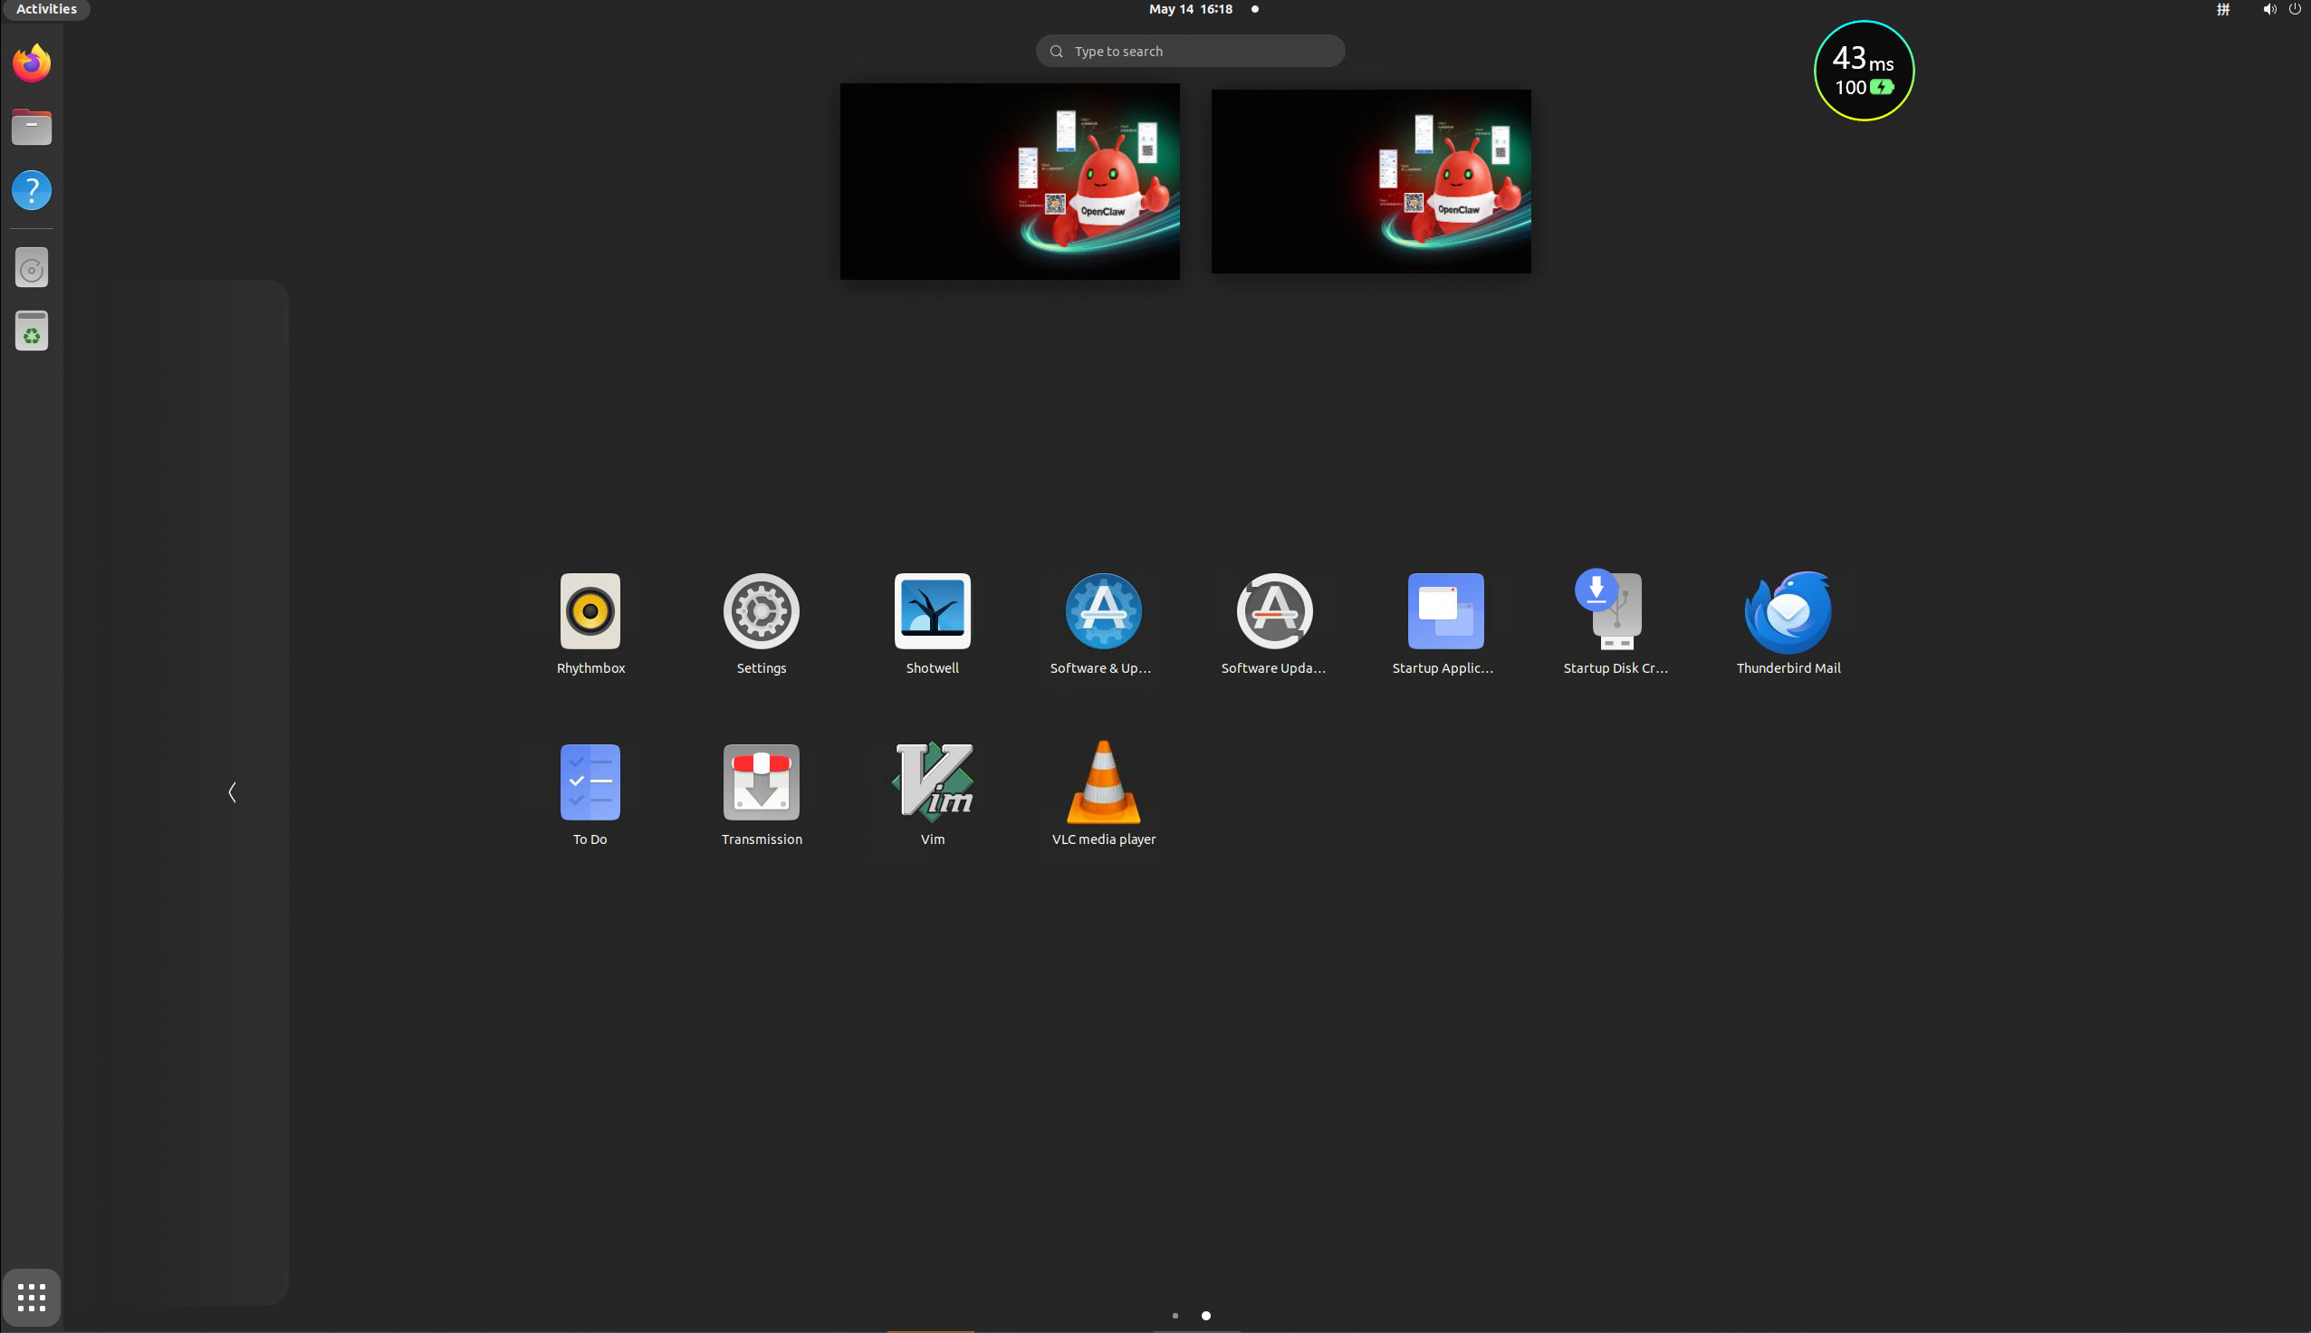Viewport: 2311px width, 1333px height.
Task: Click the 43 ms latency indicator
Action: click(1865, 71)
